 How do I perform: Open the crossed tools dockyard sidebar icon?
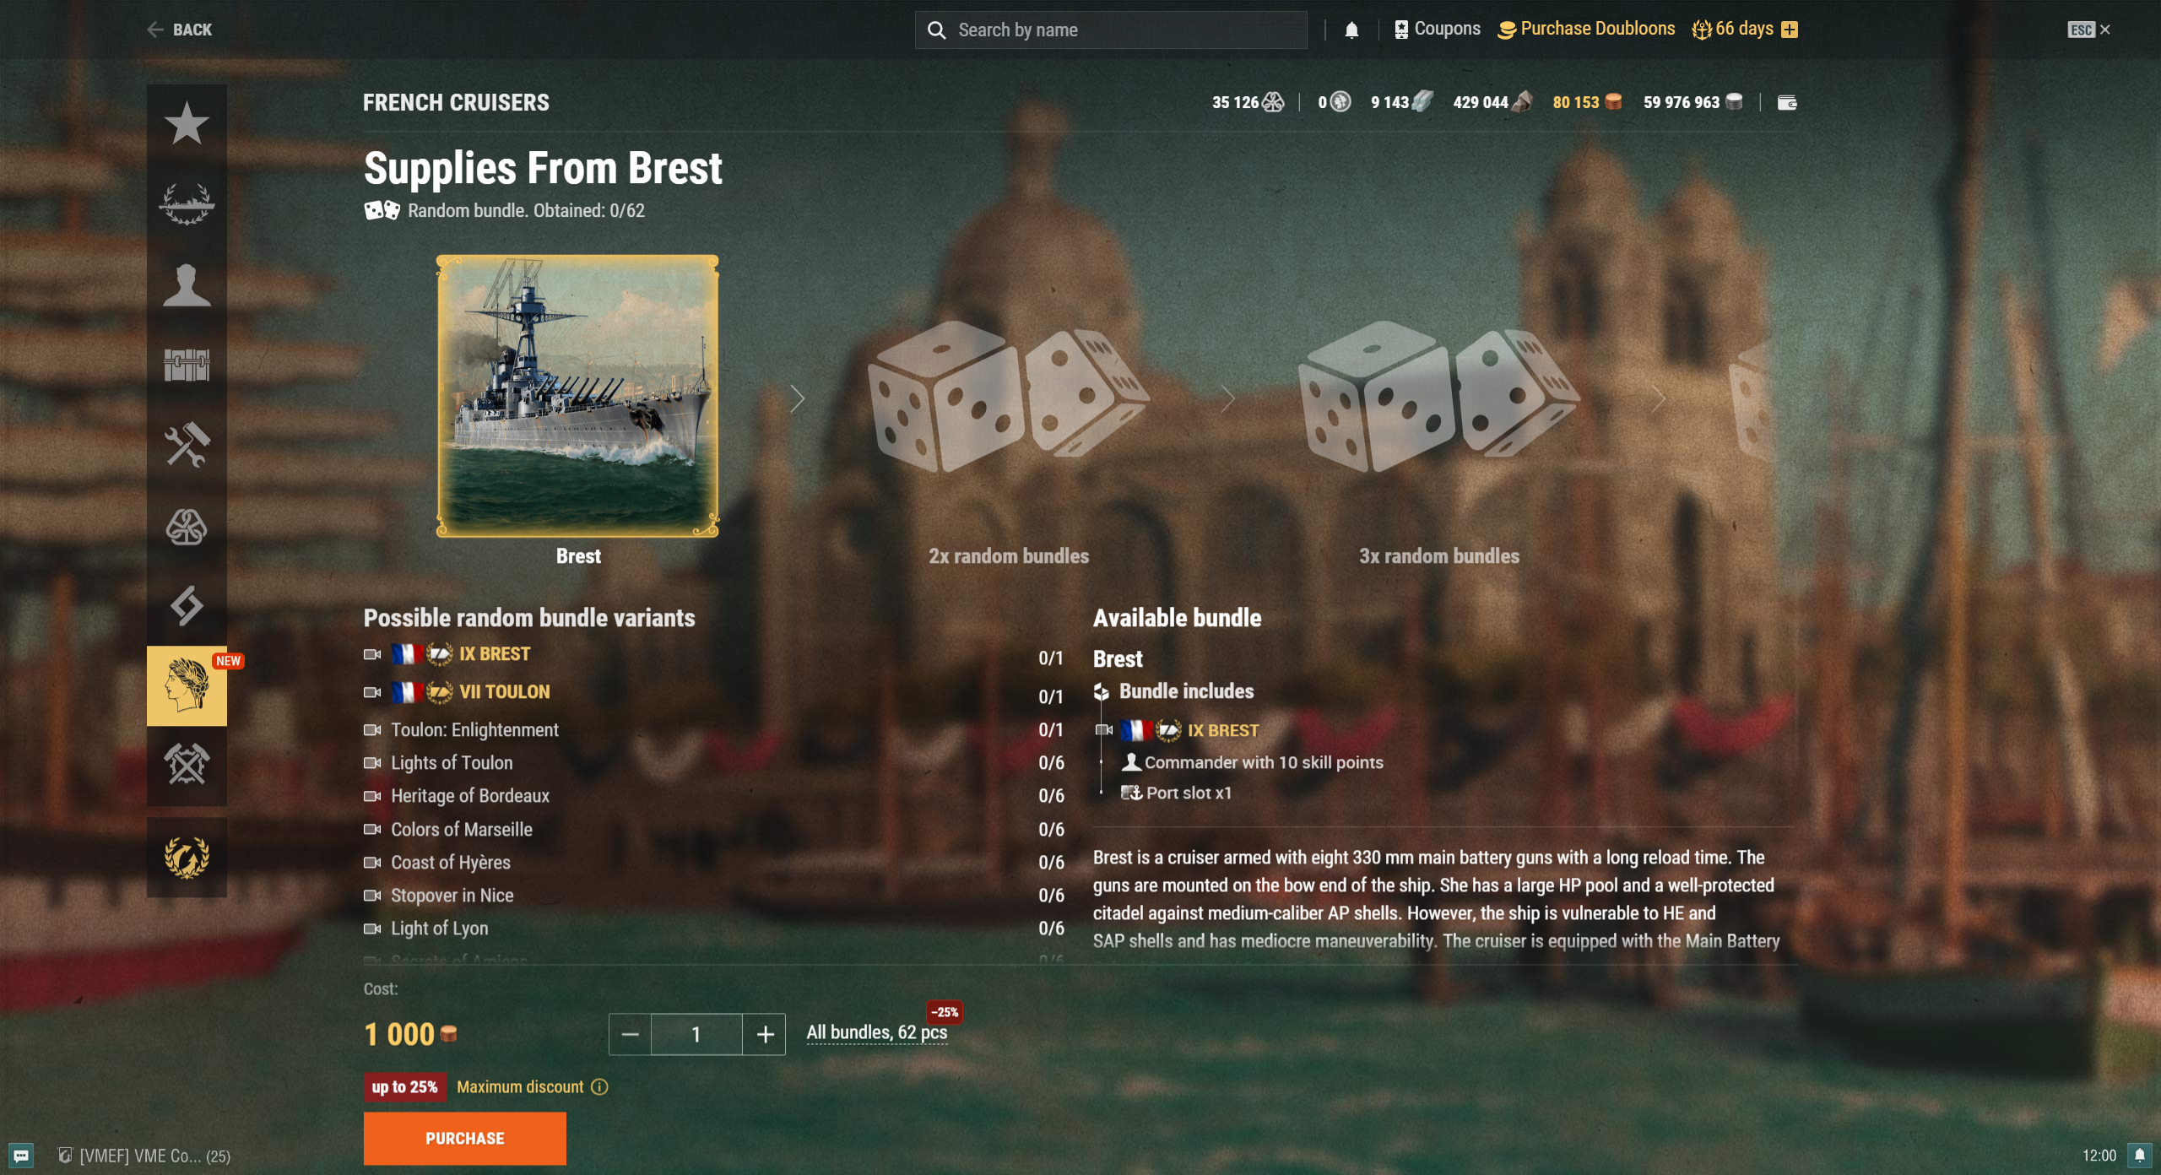pyautogui.click(x=187, y=765)
